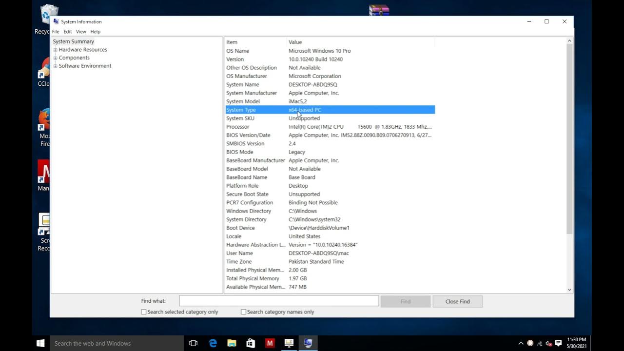Select the Windows Directory row

coord(330,211)
